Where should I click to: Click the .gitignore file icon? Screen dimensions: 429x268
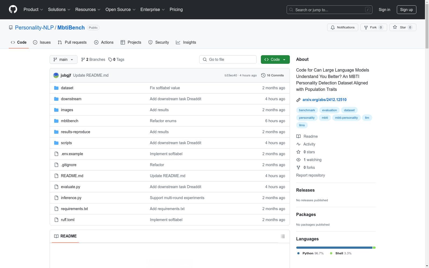point(56,165)
